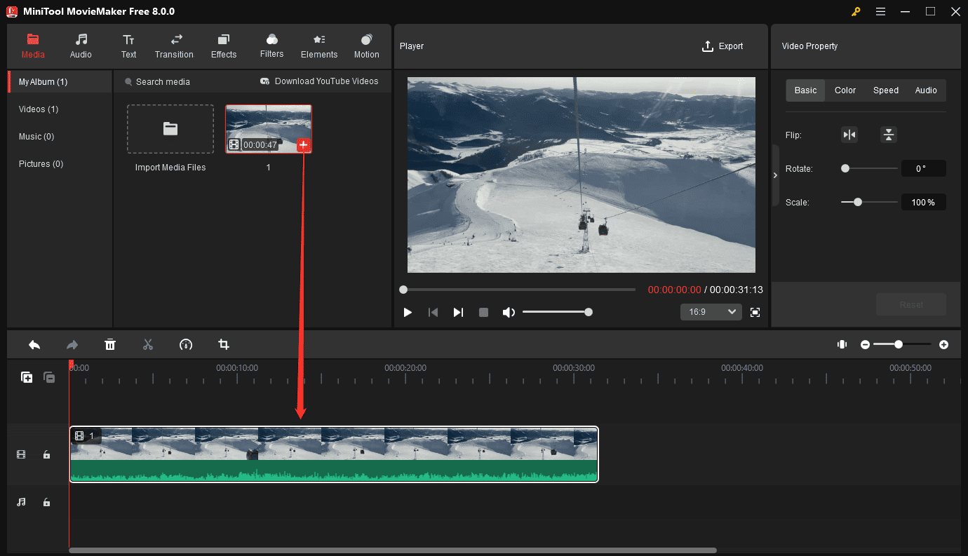This screenshot has height=556, width=968.
Task: Open the Effects tab
Action: [x=224, y=46]
